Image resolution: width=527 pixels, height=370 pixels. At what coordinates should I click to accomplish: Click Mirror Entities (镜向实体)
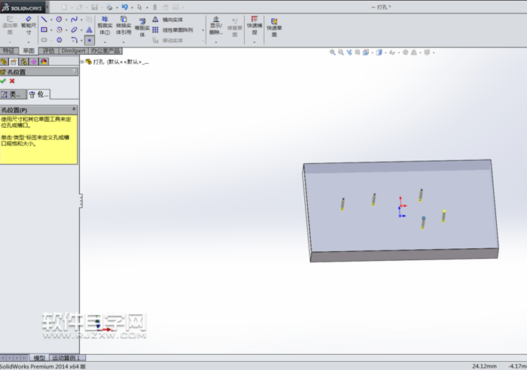168,20
